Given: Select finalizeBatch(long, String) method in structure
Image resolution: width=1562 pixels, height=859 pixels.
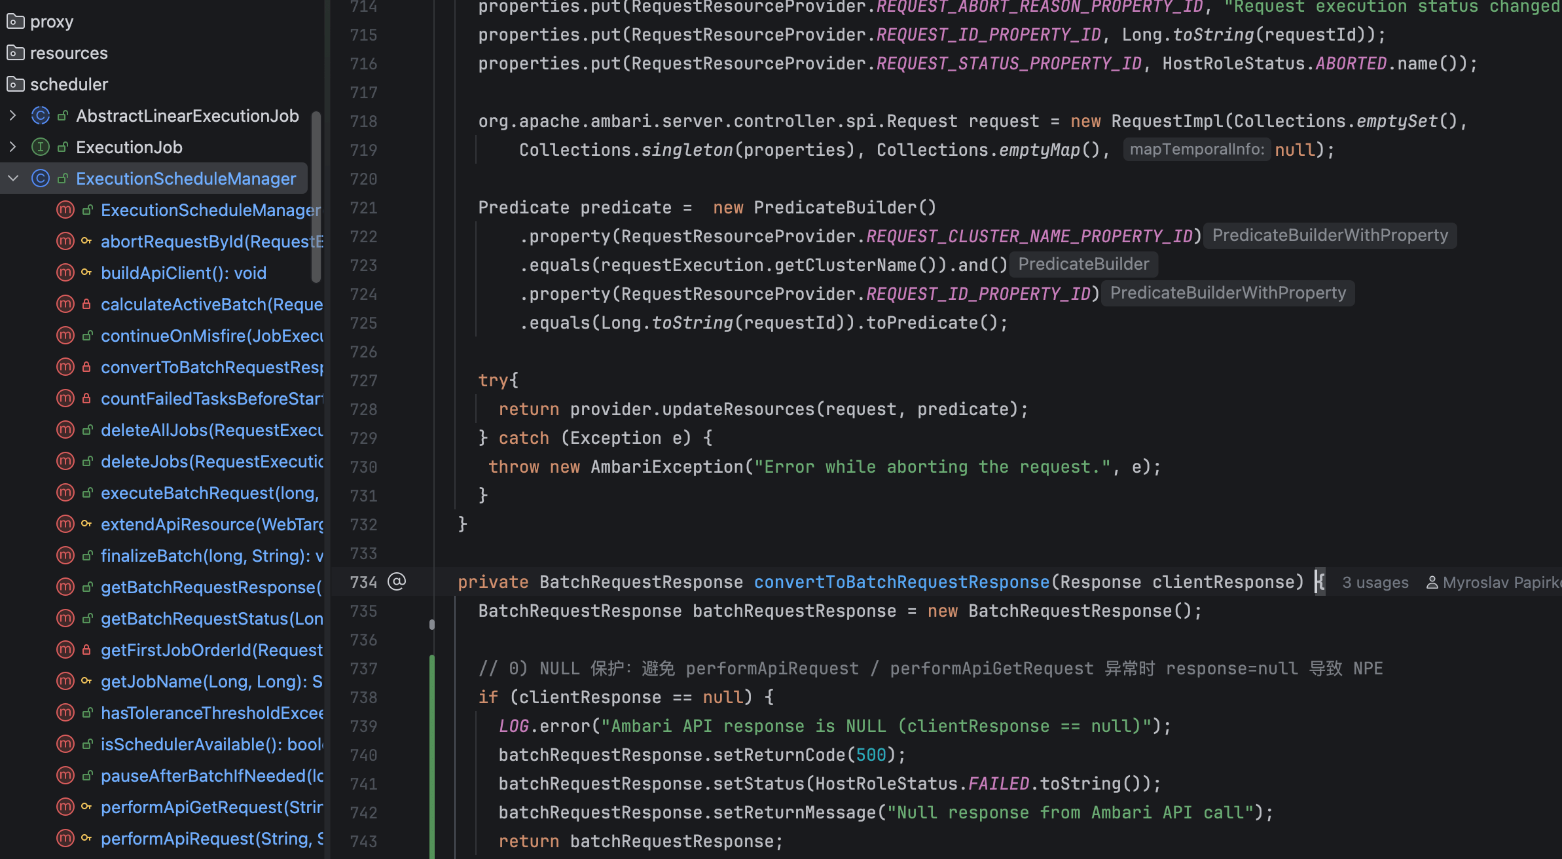Looking at the screenshot, I should (x=211, y=556).
